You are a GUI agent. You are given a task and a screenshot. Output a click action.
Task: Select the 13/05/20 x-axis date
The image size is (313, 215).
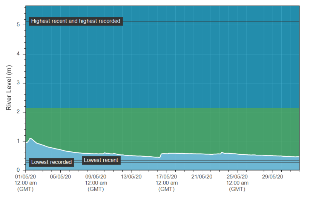coord(131,176)
